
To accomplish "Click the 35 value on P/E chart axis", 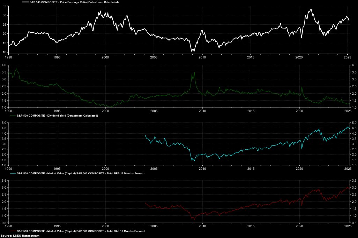I will [x=4, y=6].
